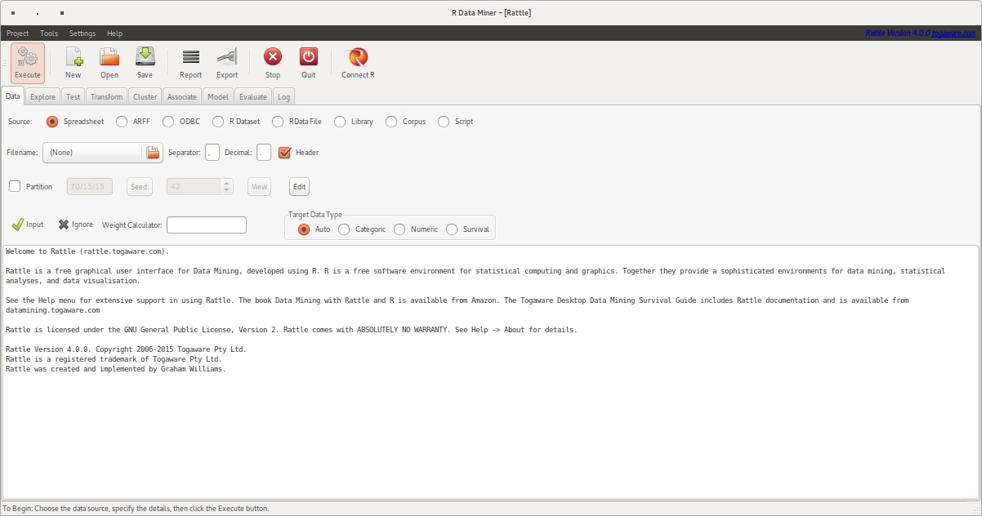Switch to the Model tab
982x516 pixels.
217,96
